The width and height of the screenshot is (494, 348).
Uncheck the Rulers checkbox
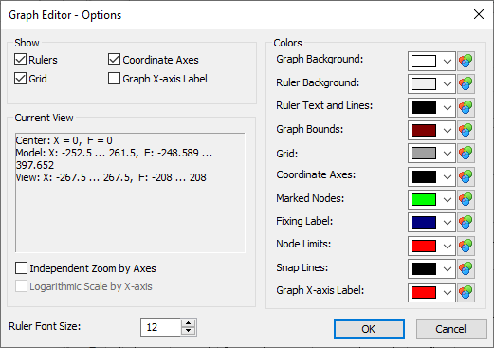[20, 60]
